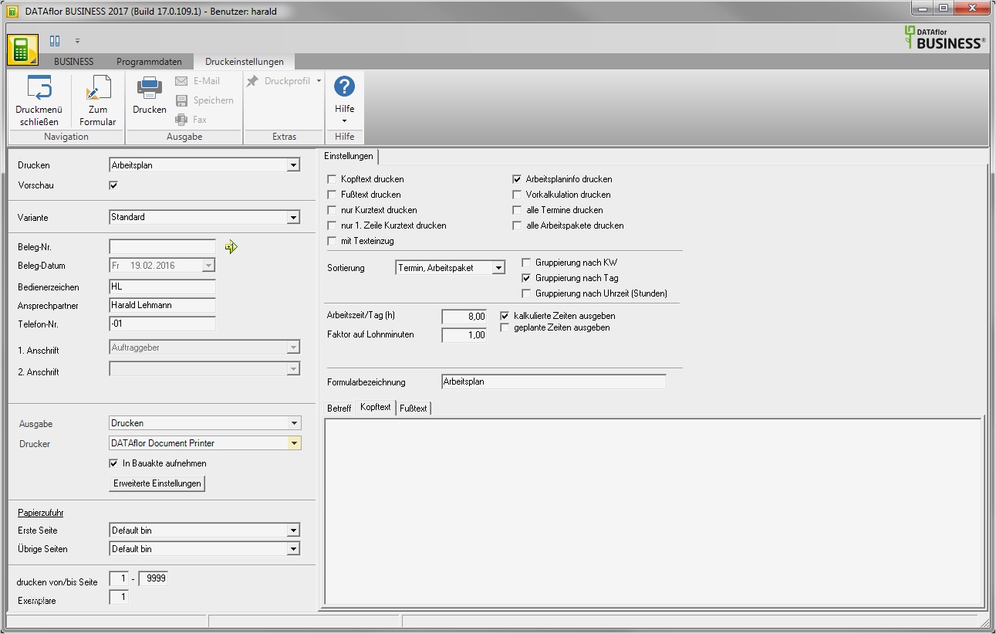
Task: Click the green calculator application button
Action: pyautogui.click(x=22, y=50)
